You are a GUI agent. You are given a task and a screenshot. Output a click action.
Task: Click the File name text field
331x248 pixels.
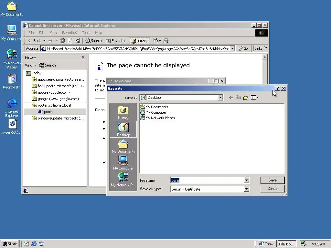coord(207,180)
